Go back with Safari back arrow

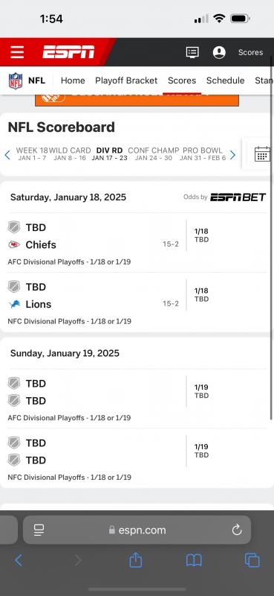click(18, 560)
